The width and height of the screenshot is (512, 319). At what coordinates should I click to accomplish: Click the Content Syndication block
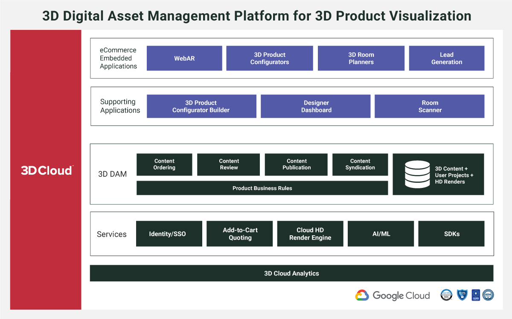click(x=360, y=164)
